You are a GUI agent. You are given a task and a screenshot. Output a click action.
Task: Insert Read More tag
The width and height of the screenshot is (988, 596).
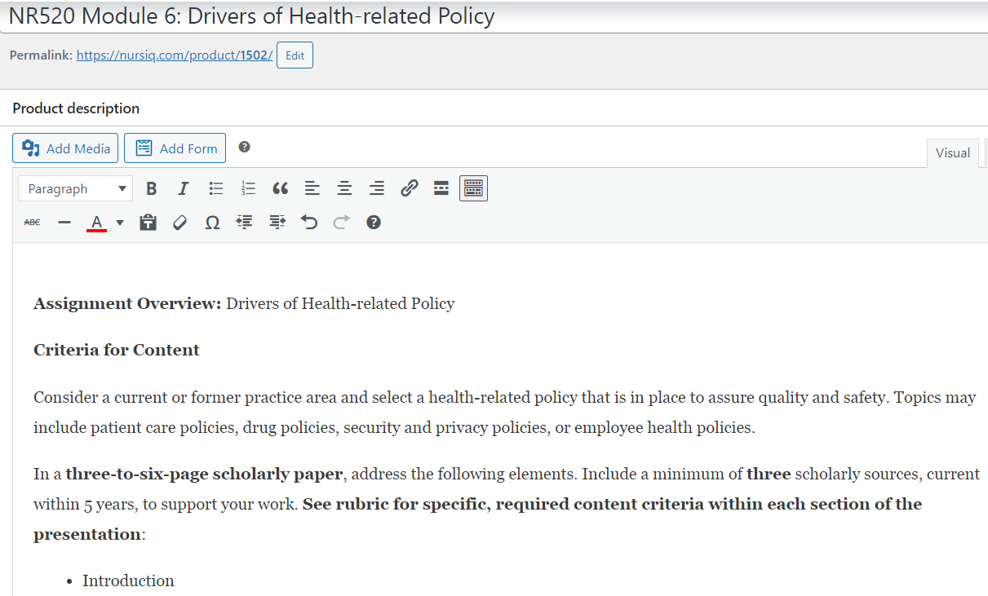[441, 189]
